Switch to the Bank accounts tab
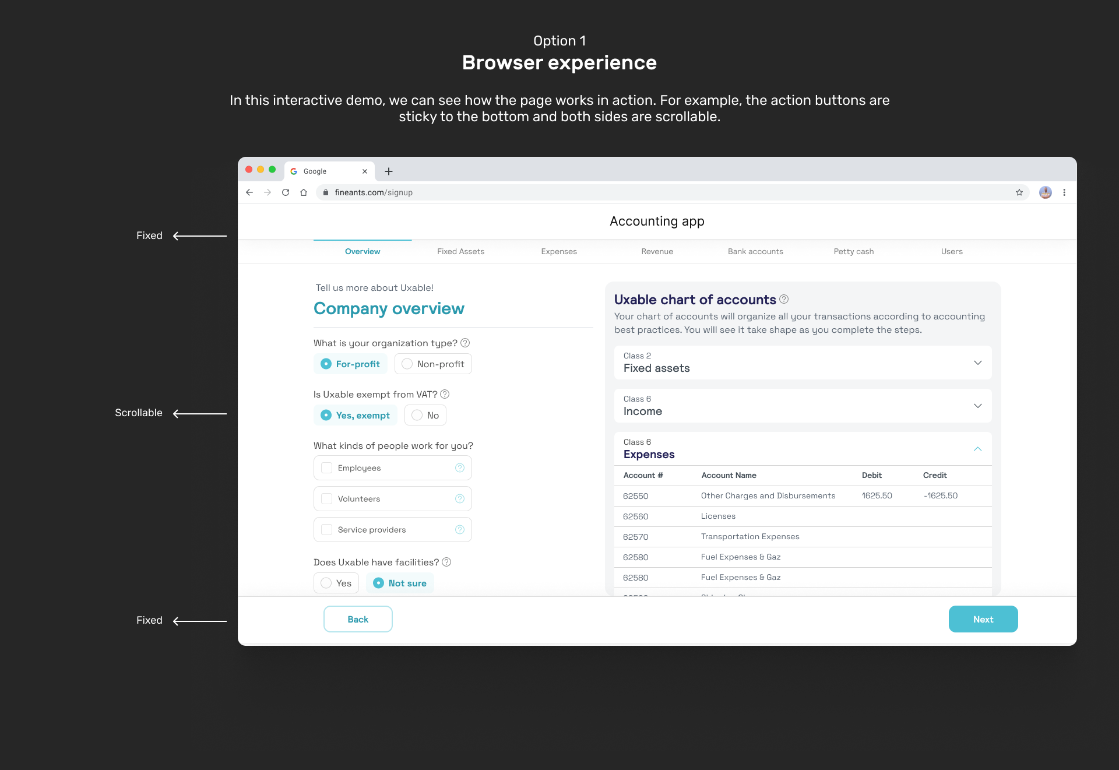The image size is (1119, 770). (755, 251)
